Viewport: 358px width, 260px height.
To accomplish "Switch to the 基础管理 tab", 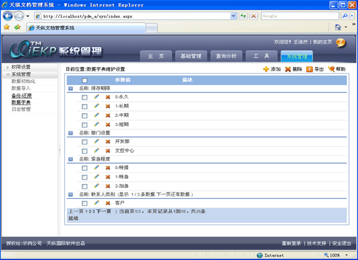I will pyautogui.click(x=191, y=56).
